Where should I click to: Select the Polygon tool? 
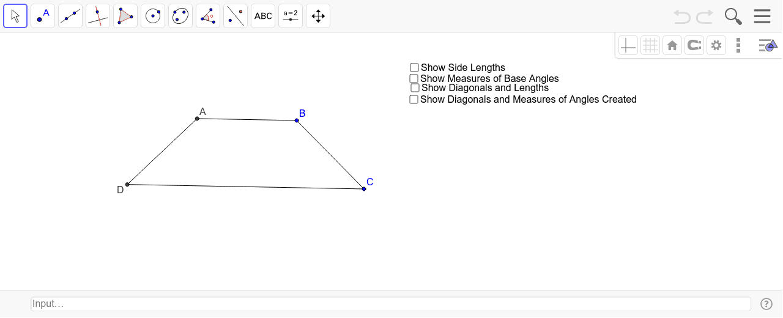tap(125, 16)
